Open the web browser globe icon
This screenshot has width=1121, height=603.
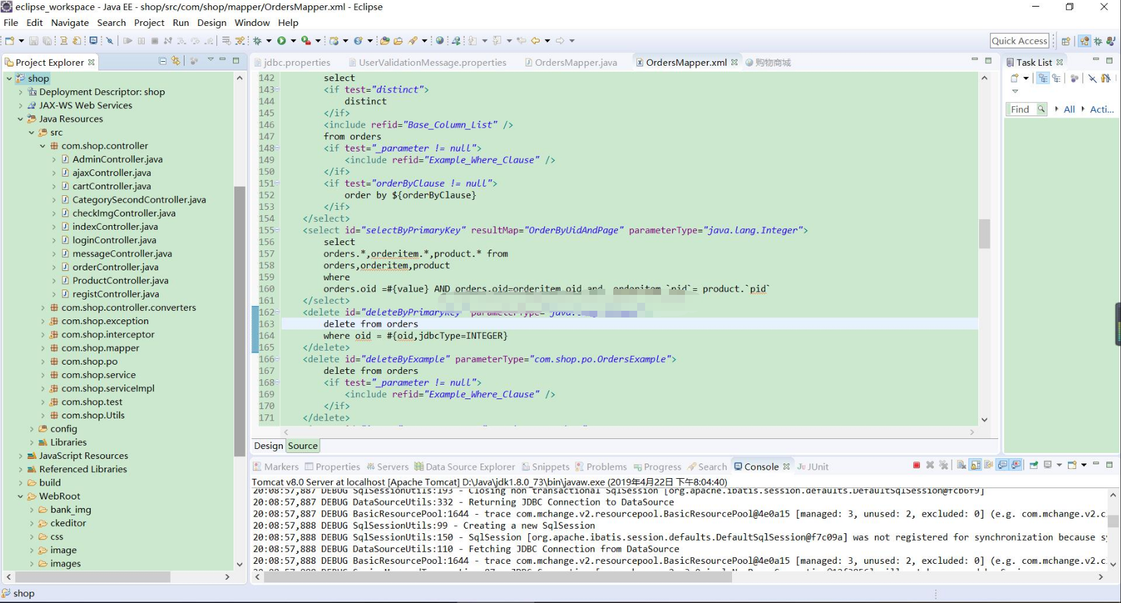click(439, 41)
